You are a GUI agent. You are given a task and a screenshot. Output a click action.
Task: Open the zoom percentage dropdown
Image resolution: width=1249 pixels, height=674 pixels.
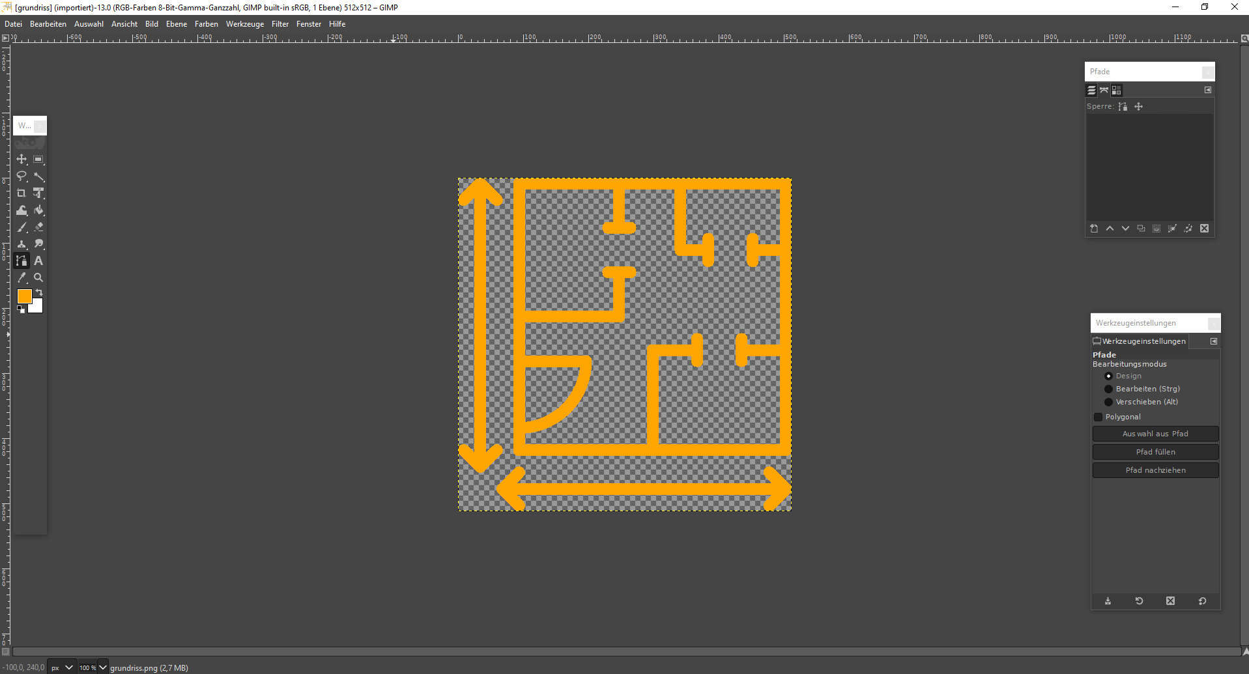point(102,667)
